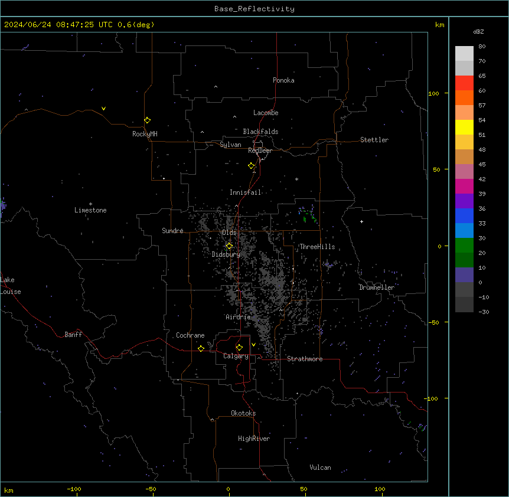Click the Sundre town label
The height and width of the screenshot is (497, 509).
click(172, 231)
